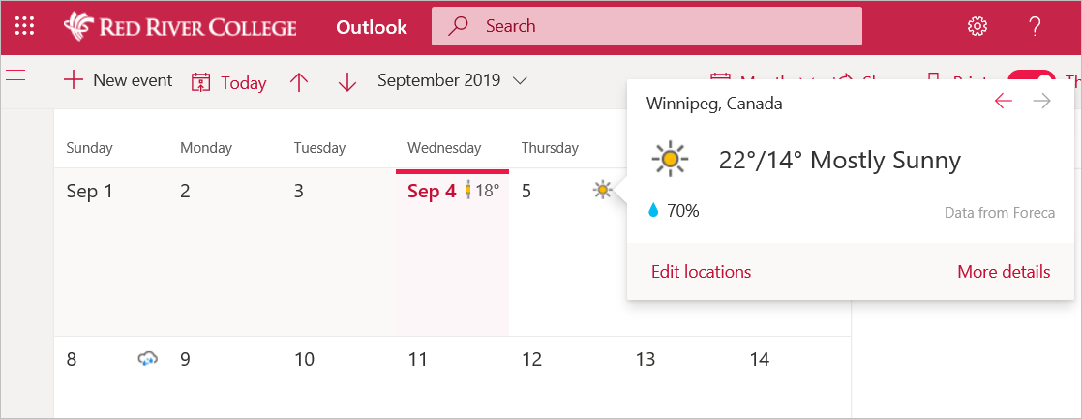Show next weather location with right arrow
1082x419 pixels.
(1042, 102)
